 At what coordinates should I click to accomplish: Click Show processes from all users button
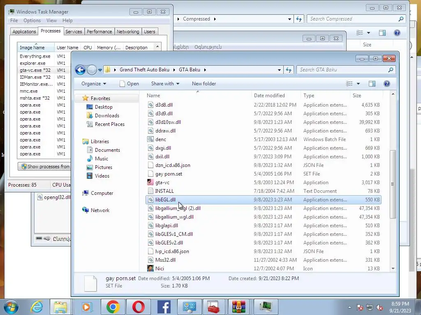pyautogui.click(x=44, y=167)
